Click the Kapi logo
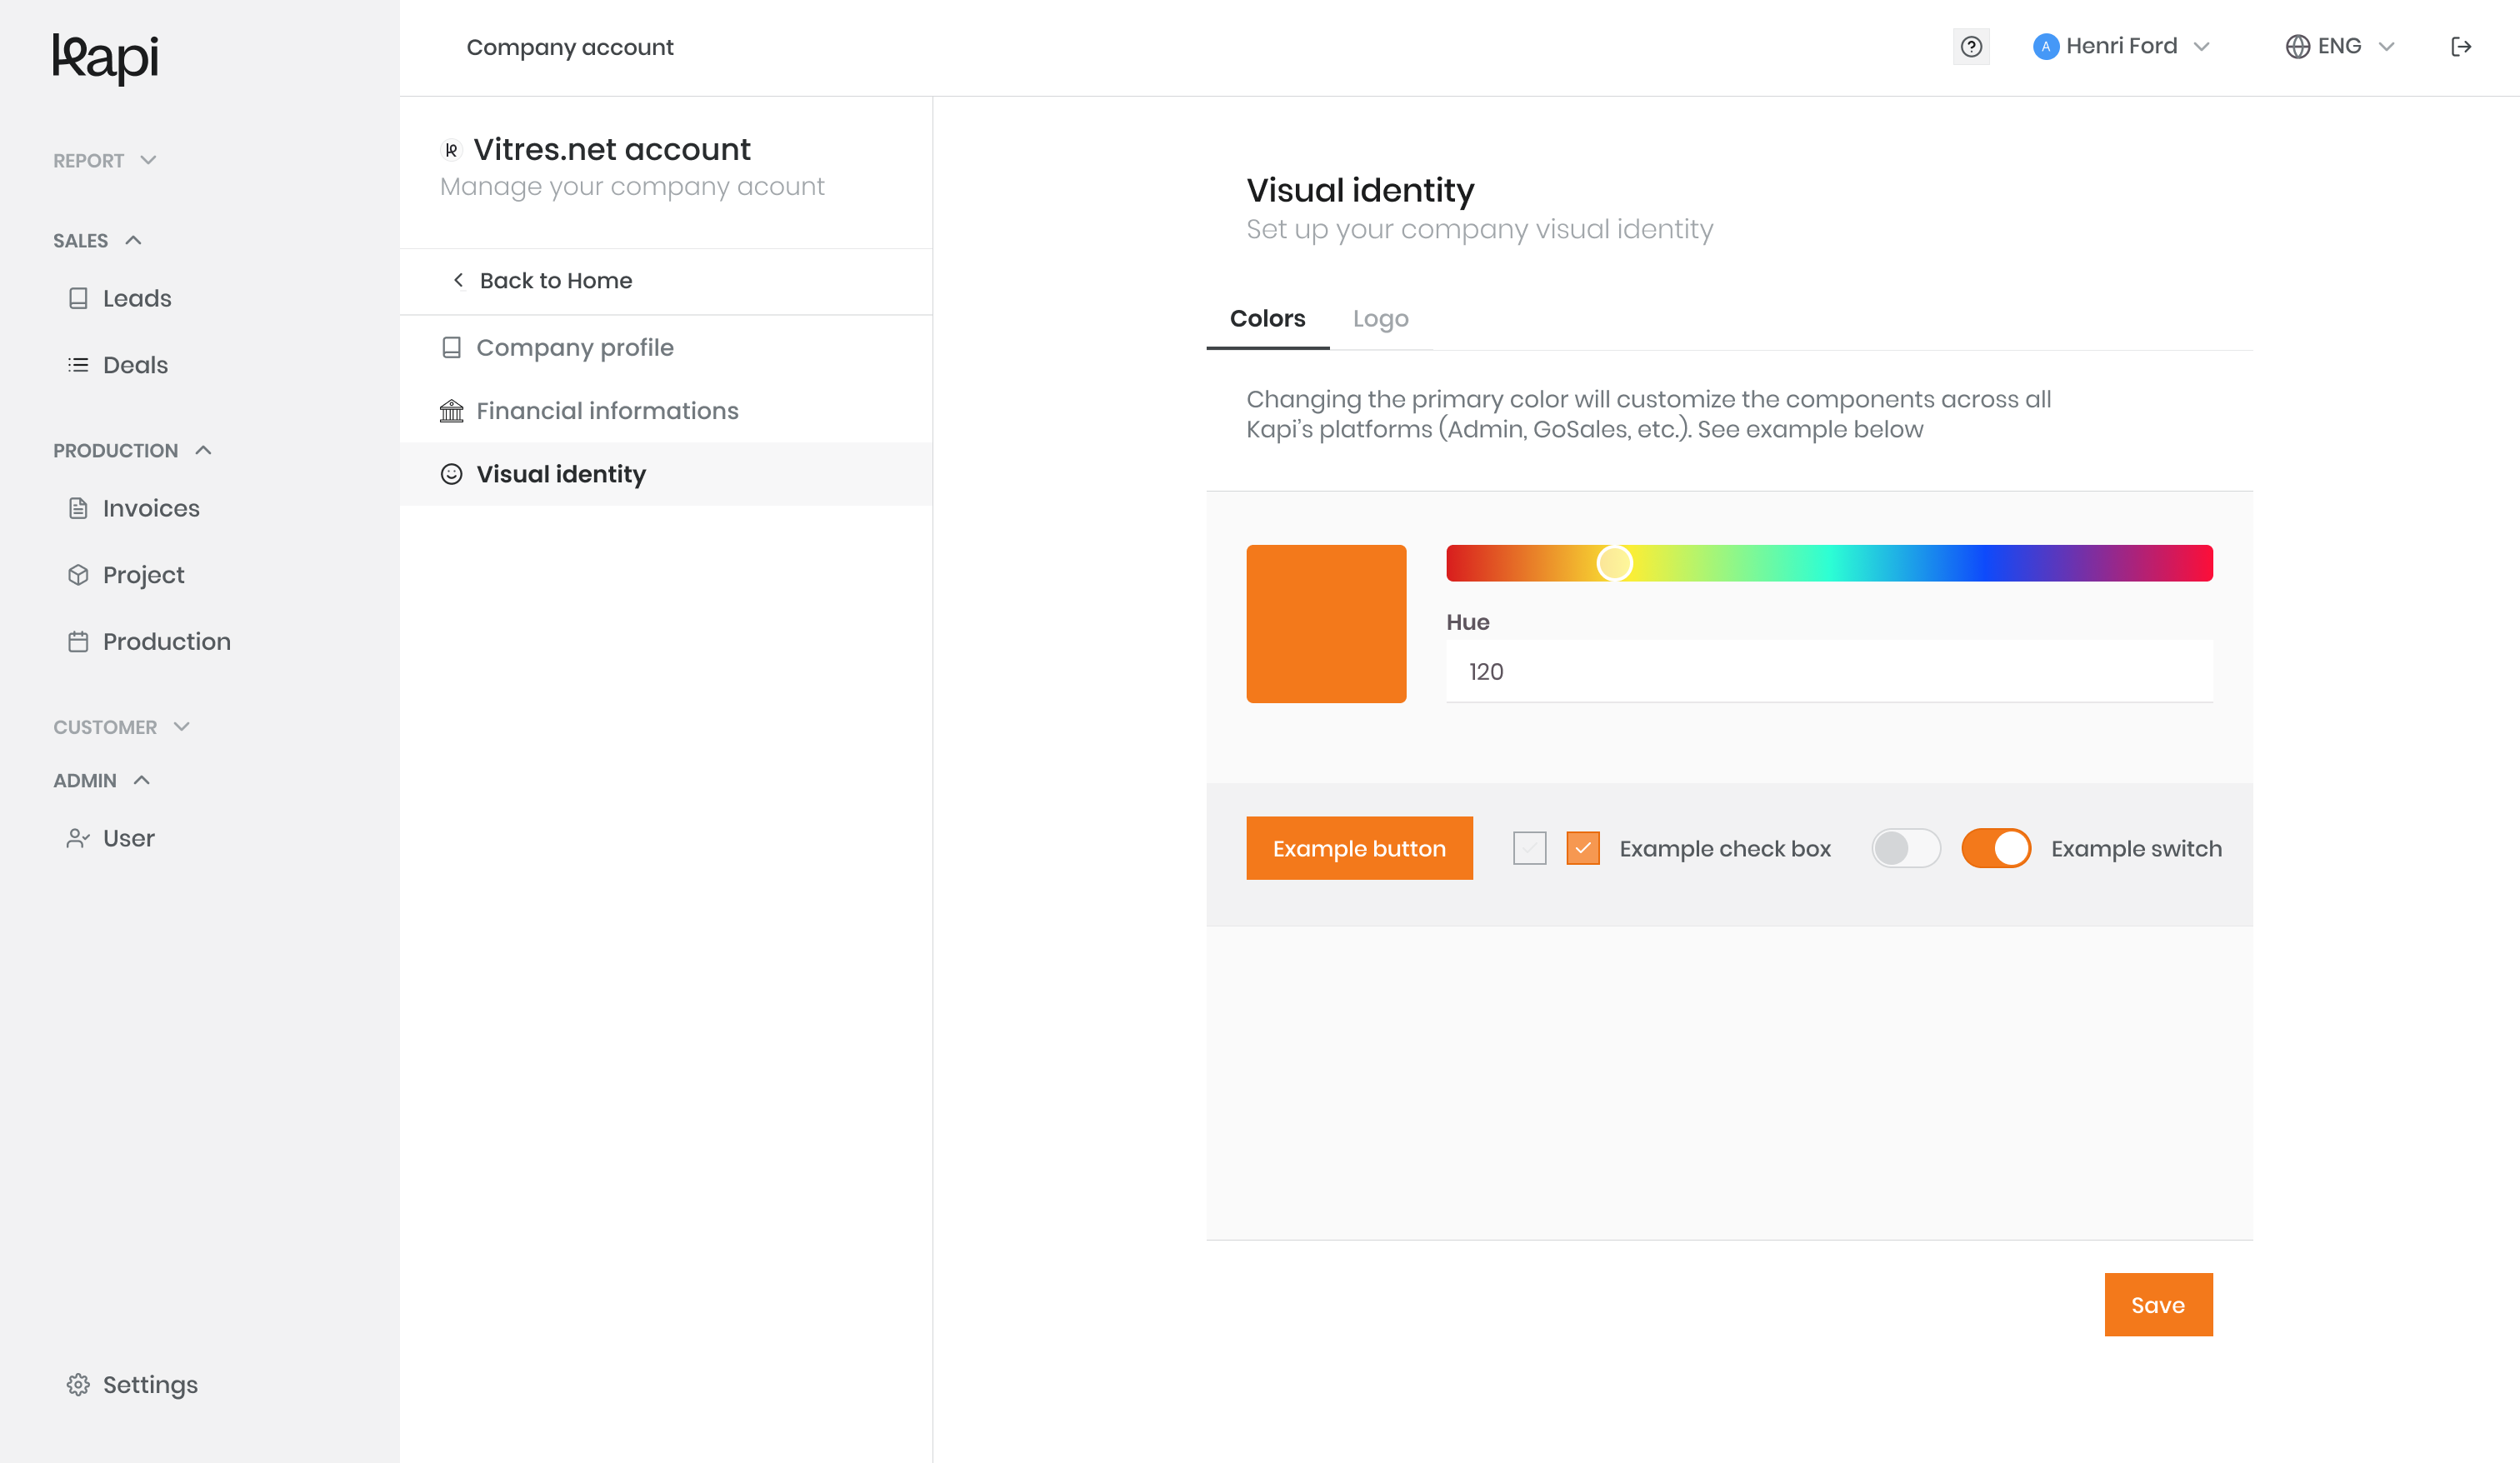The height and width of the screenshot is (1463, 2520). pos(105,58)
